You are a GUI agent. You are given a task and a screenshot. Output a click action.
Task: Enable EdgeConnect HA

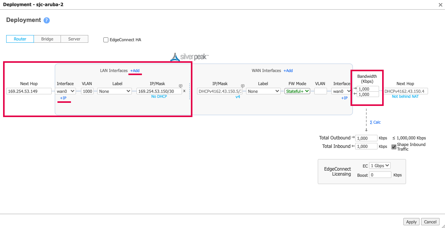(x=106, y=40)
